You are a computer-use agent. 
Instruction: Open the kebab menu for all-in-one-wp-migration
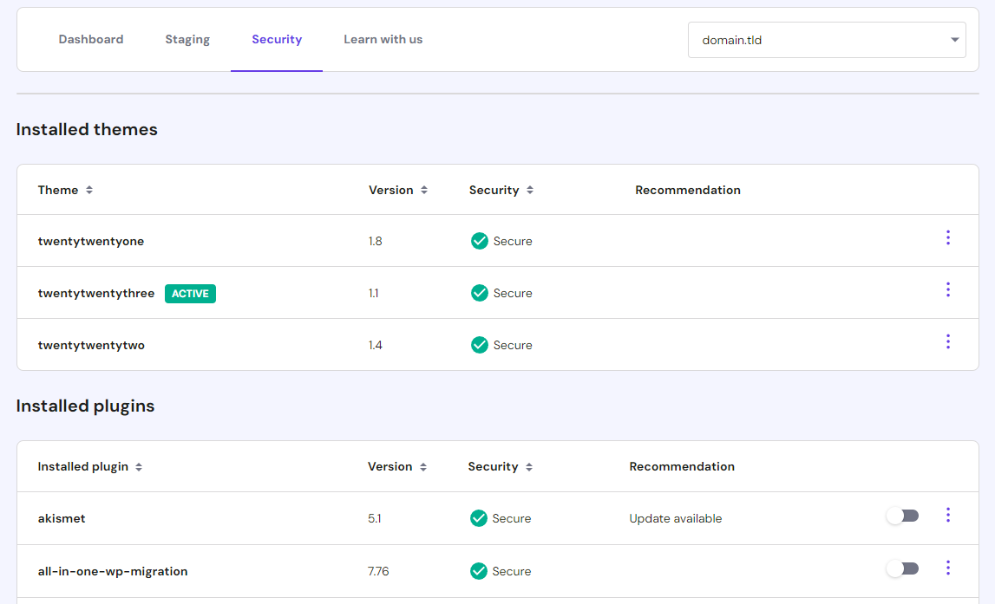947,568
